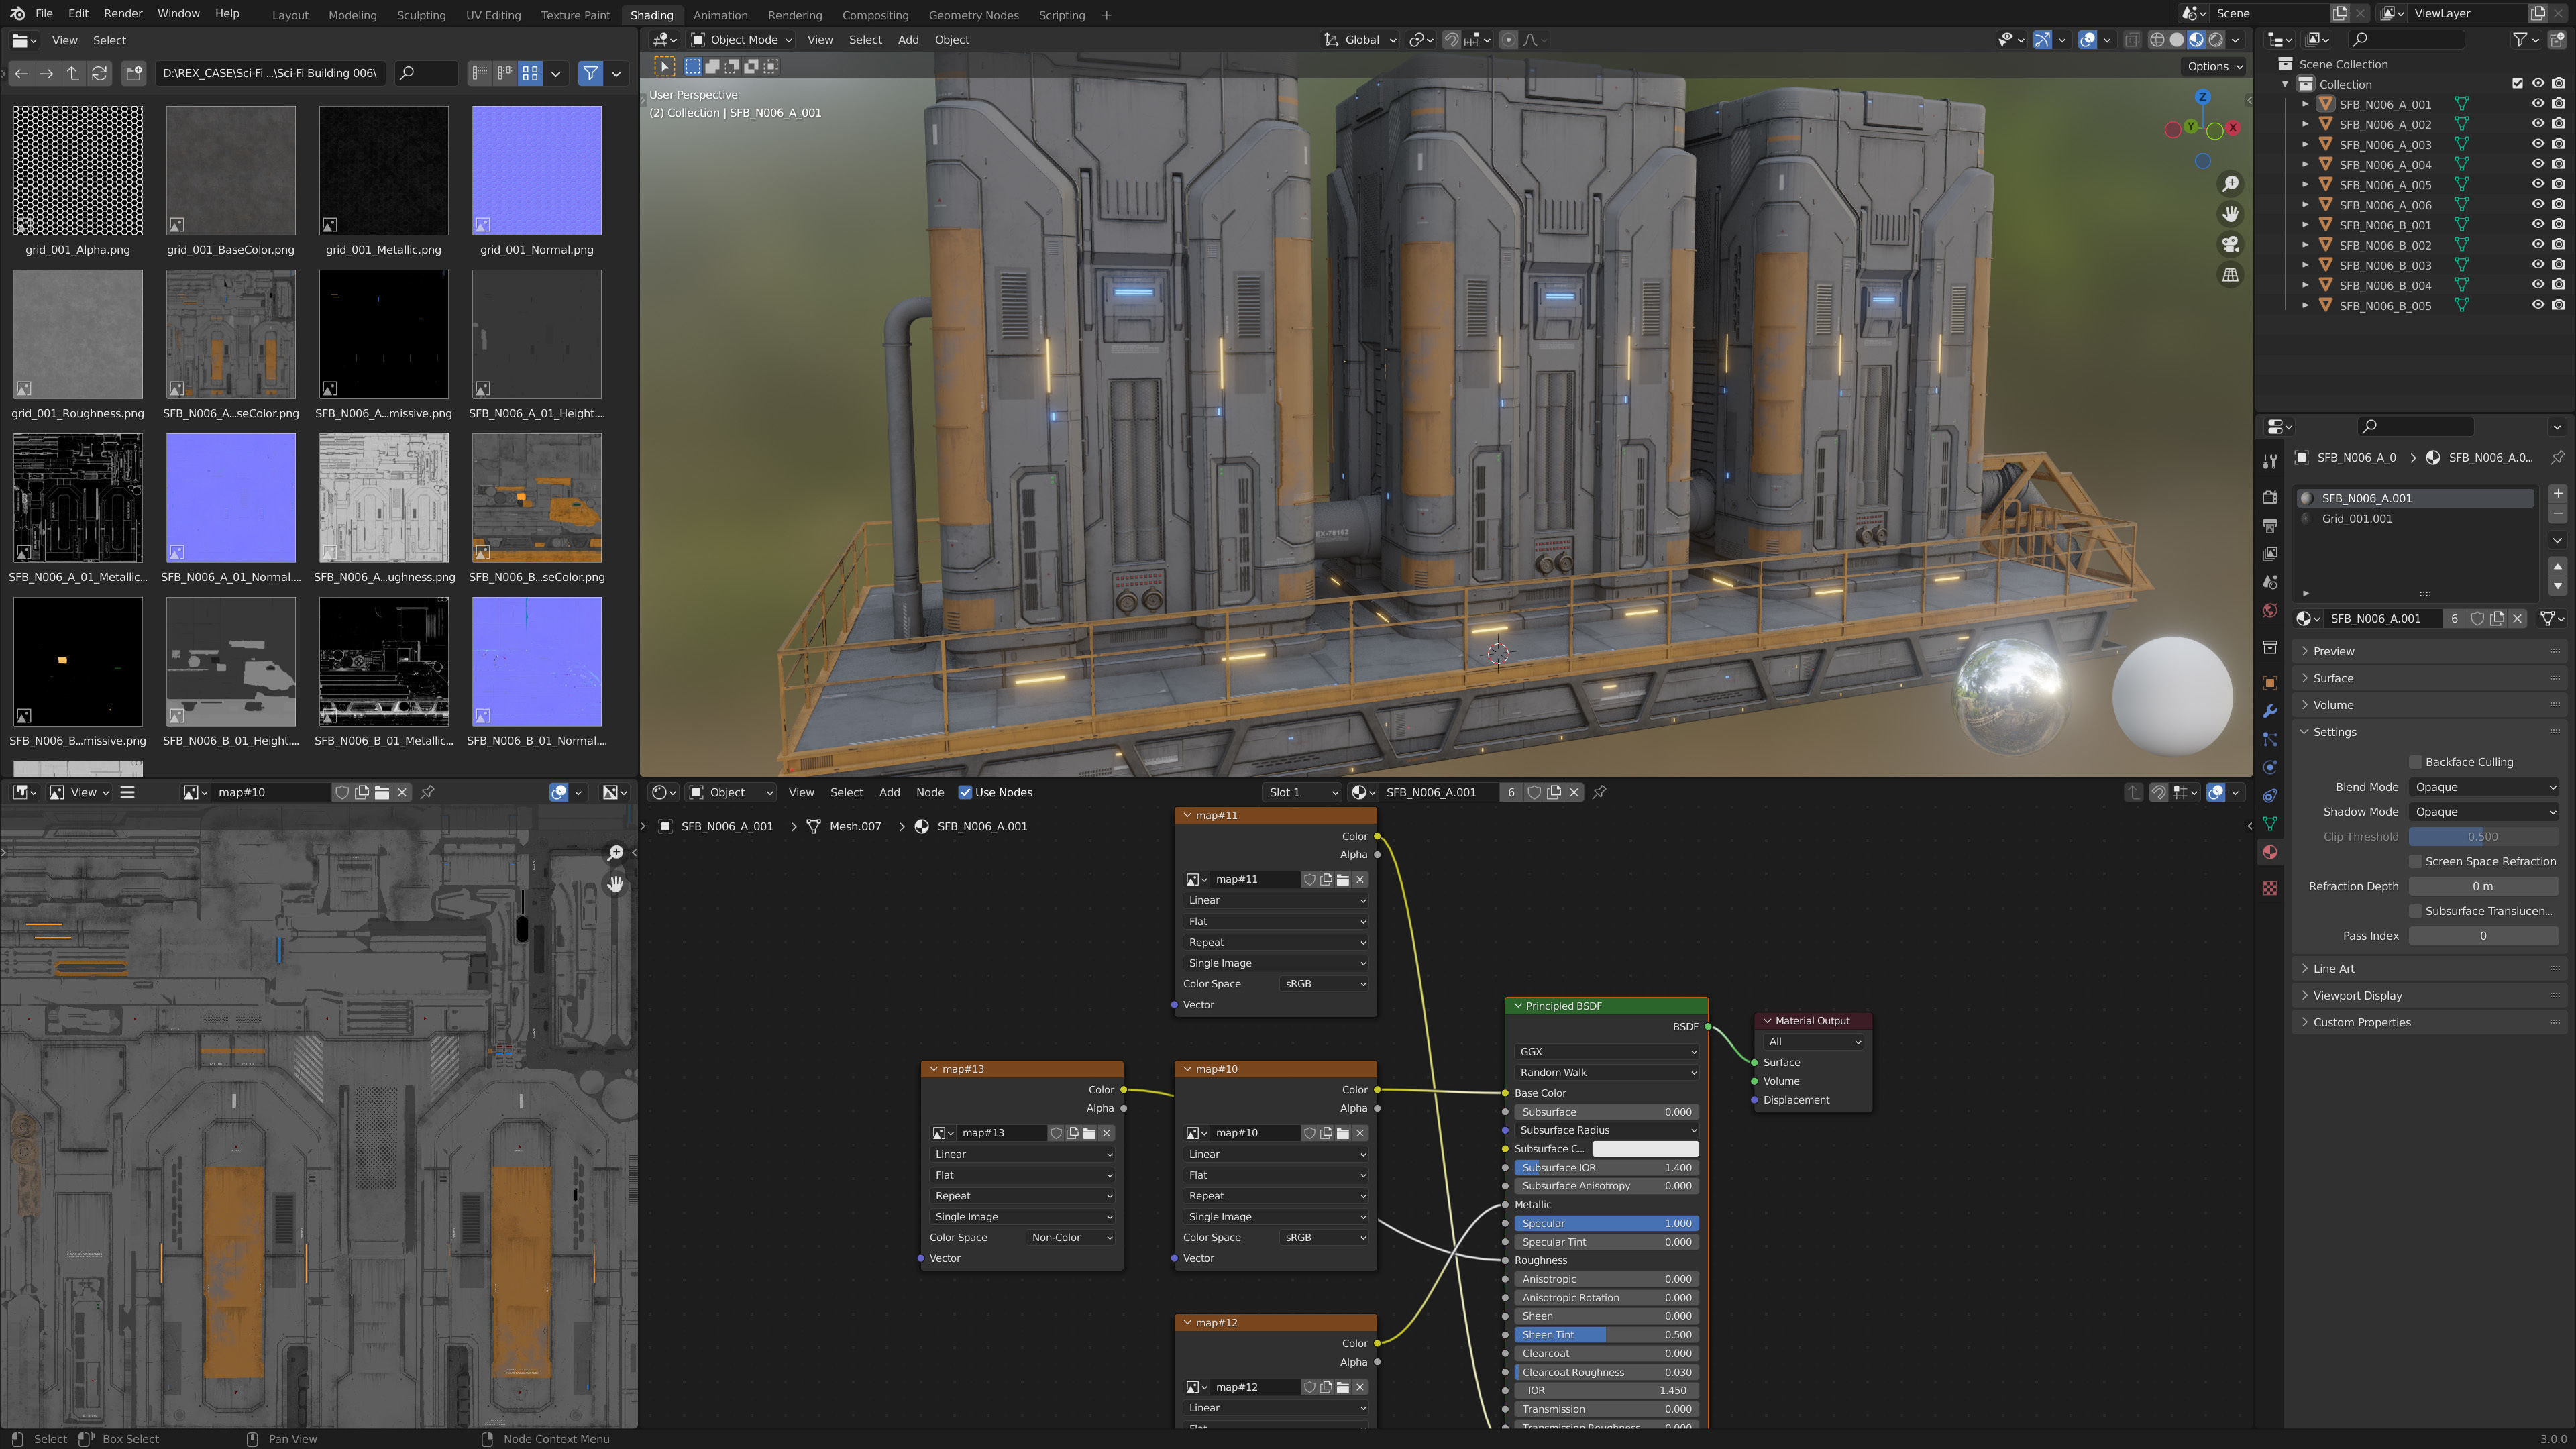
Task: Add a new material slot
Action: [2558, 494]
